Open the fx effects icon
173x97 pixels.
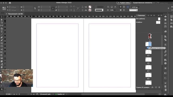coord(115,7)
